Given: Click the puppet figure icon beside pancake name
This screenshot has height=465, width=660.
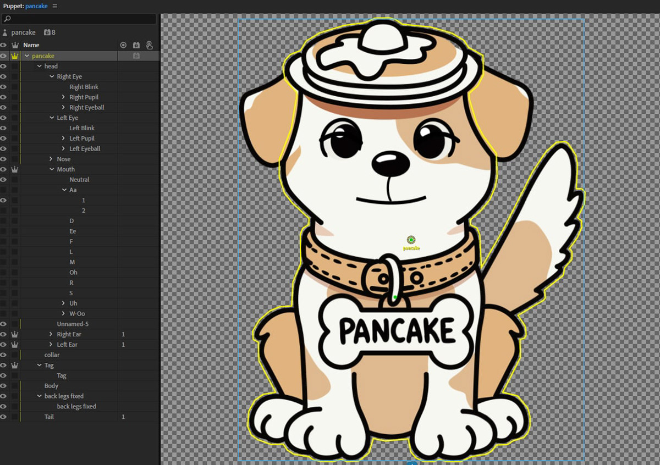Looking at the screenshot, I should (x=5, y=32).
